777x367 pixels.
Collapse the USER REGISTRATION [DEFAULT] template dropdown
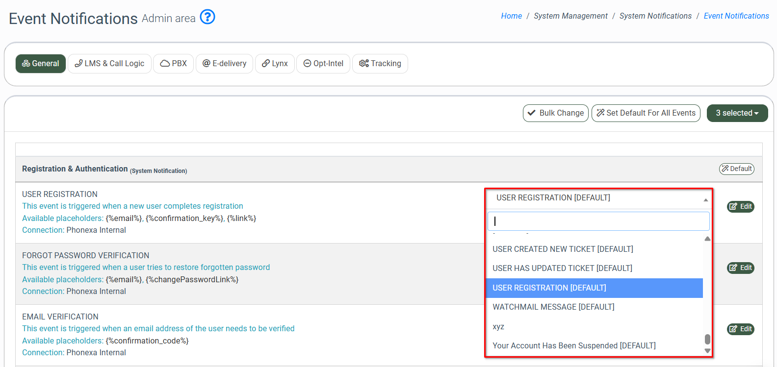click(598, 198)
